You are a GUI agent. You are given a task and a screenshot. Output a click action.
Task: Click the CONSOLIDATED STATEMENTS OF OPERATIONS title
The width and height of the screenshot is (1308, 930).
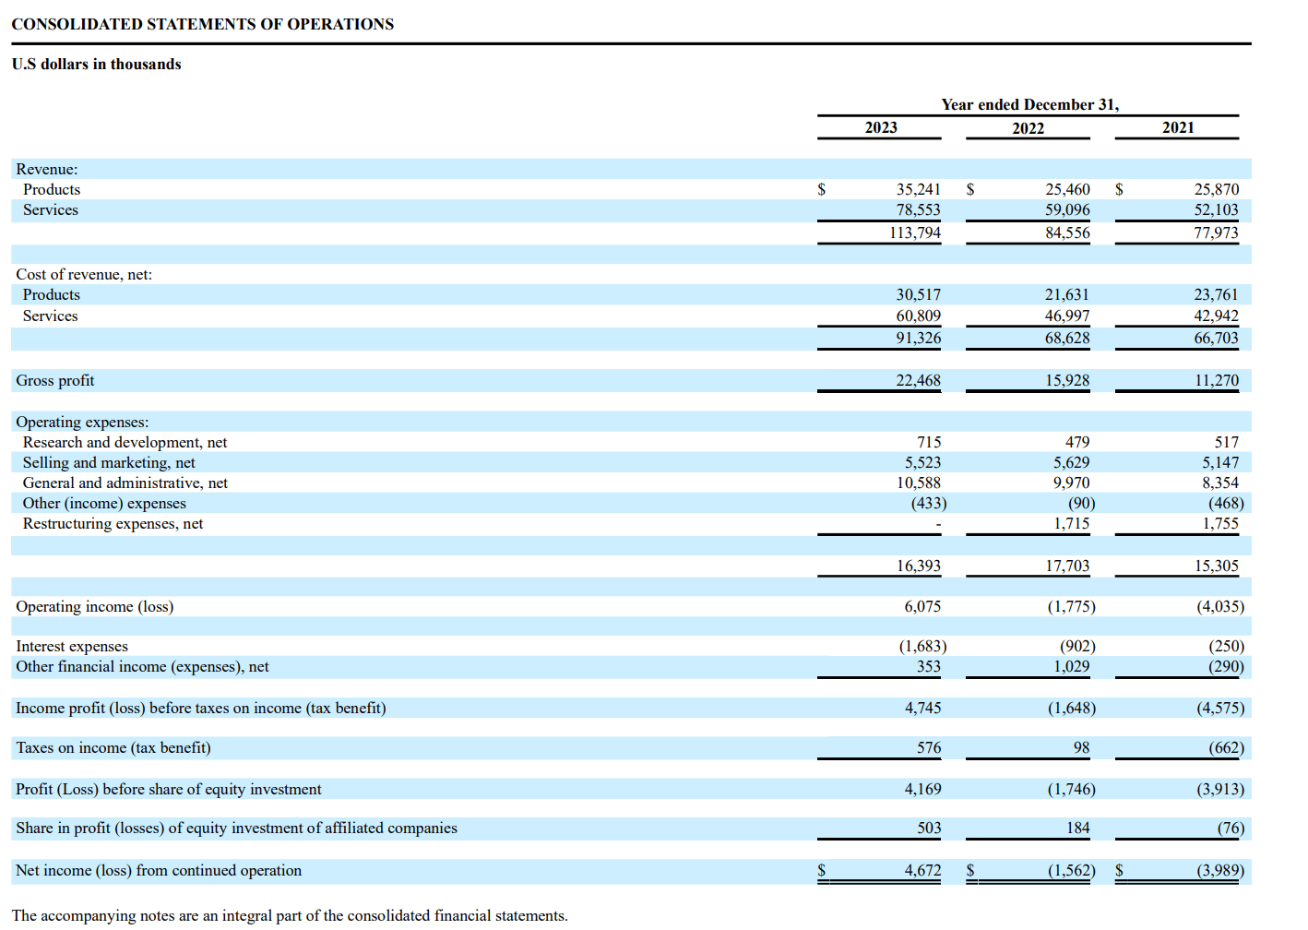click(x=203, y=24)
